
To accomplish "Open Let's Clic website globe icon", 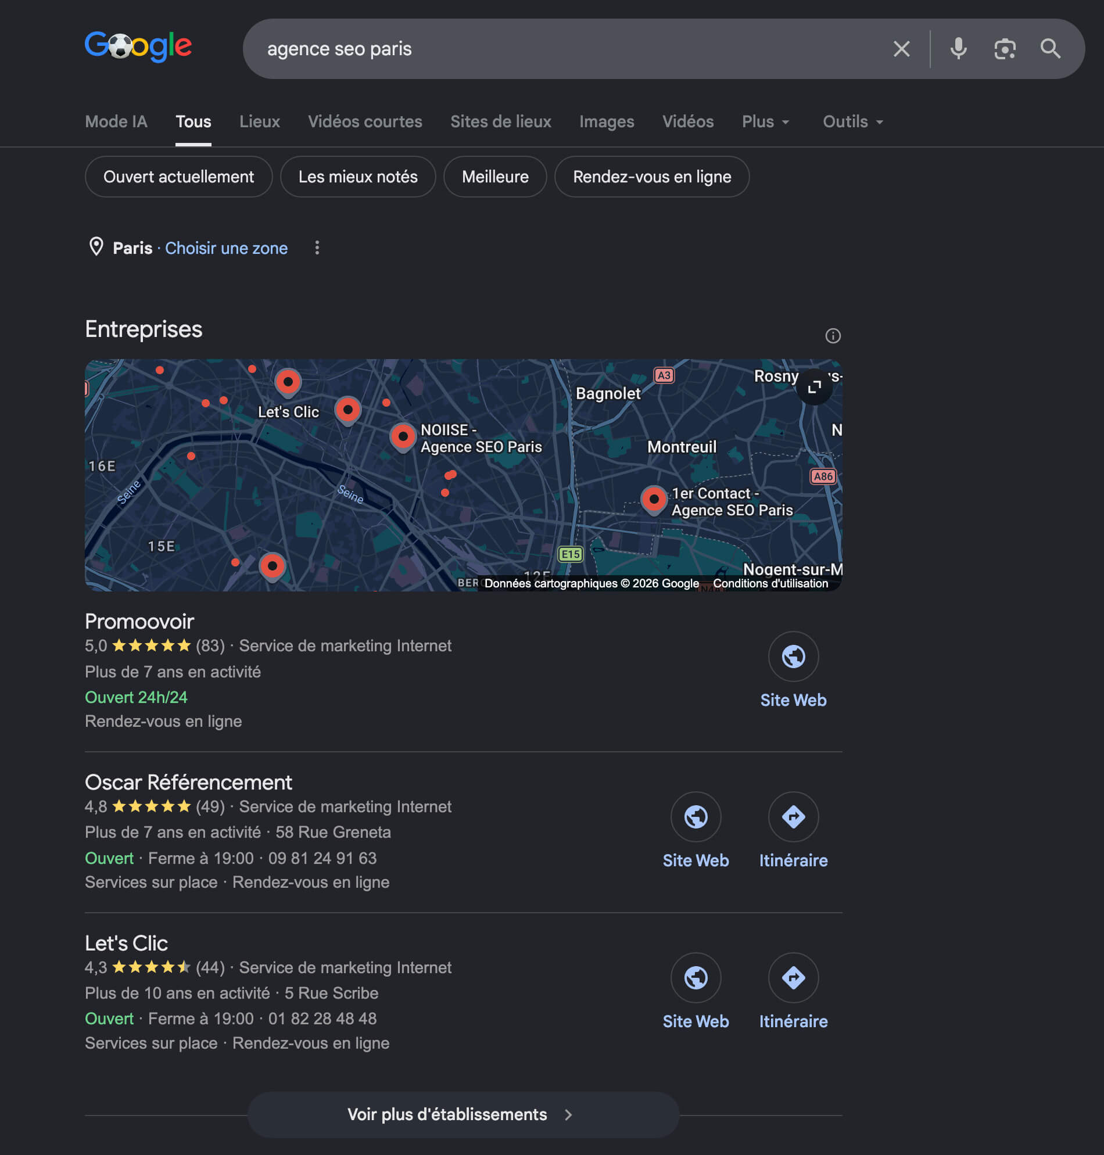I will (696, 977).
